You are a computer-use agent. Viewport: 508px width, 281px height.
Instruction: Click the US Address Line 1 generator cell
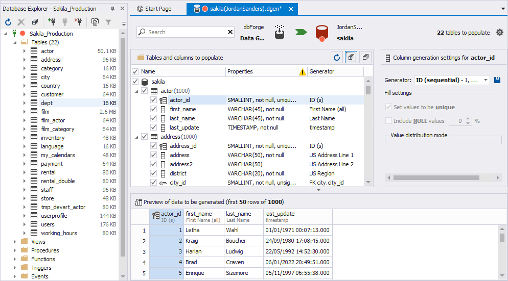point(336,155)
